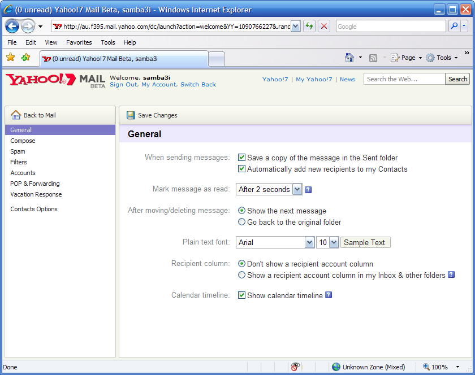Viewport: 475px width, 375px height.
Task: Click help icon next to Show calendar timeline
Action: 329,295
